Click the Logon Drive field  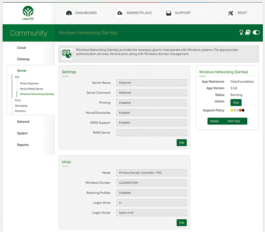[x=151, y=203]
